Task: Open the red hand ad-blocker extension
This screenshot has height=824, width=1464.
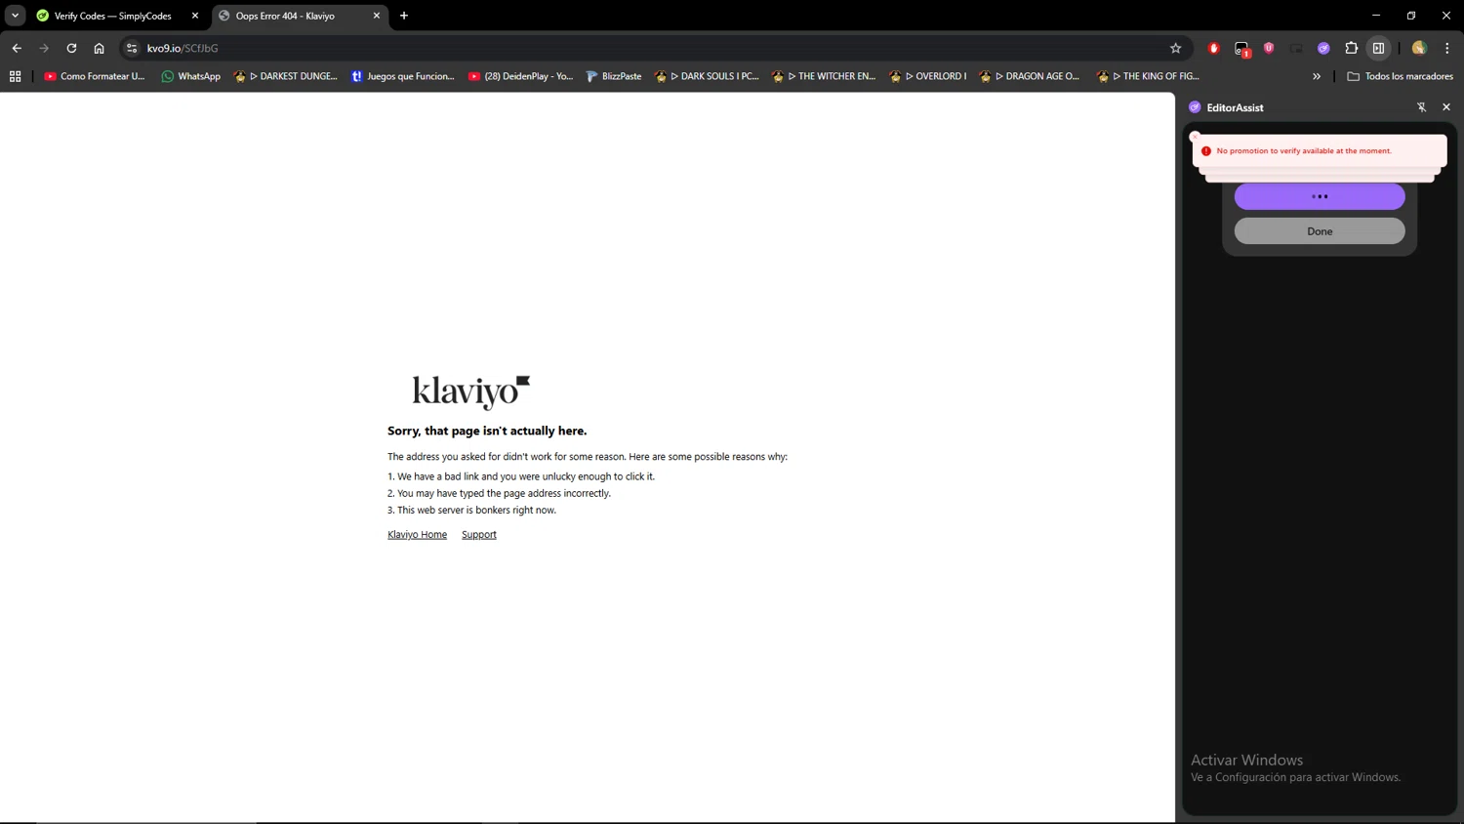Action: click(x=1214, y=48)
